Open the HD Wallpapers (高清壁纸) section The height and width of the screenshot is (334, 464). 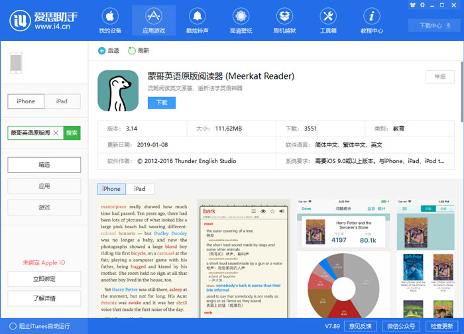point(241,21)
